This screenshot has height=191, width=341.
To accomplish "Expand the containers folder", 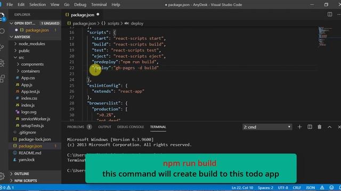I will [x=30, y=71].
